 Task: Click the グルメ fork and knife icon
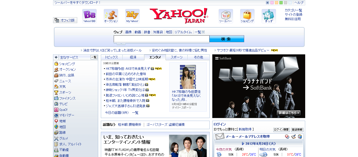click(x=56, y=138)
